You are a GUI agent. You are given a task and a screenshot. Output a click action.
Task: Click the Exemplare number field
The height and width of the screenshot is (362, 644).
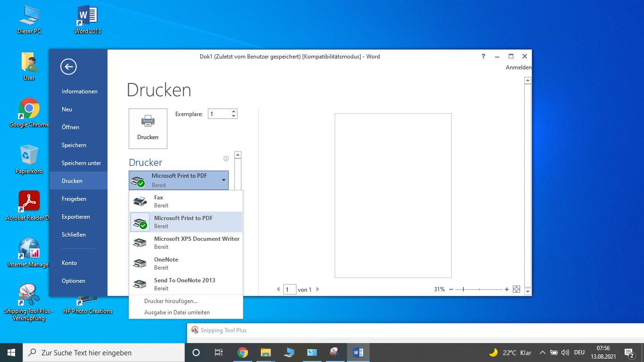219,114
